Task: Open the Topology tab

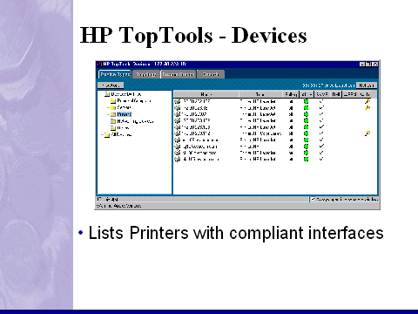Action: pyautogui.click(x=146, y=75)
